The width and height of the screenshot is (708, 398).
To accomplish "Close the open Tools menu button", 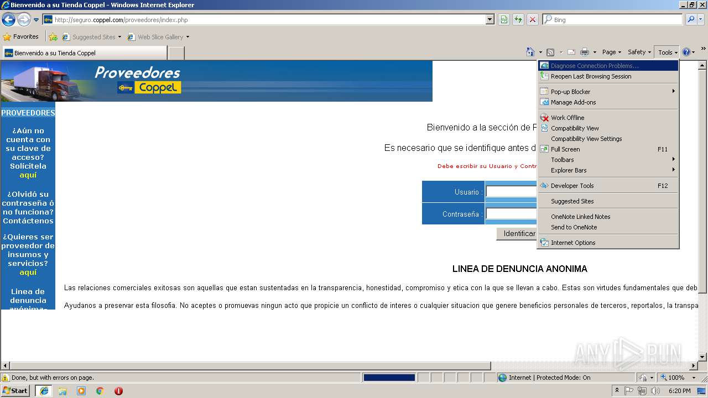I will pyautogui.click(x=667, y=52).
